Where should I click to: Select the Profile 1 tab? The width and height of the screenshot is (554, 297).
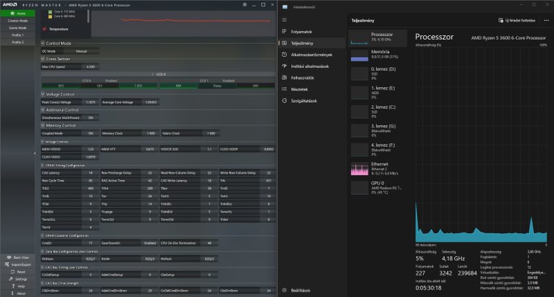point(17,35)
